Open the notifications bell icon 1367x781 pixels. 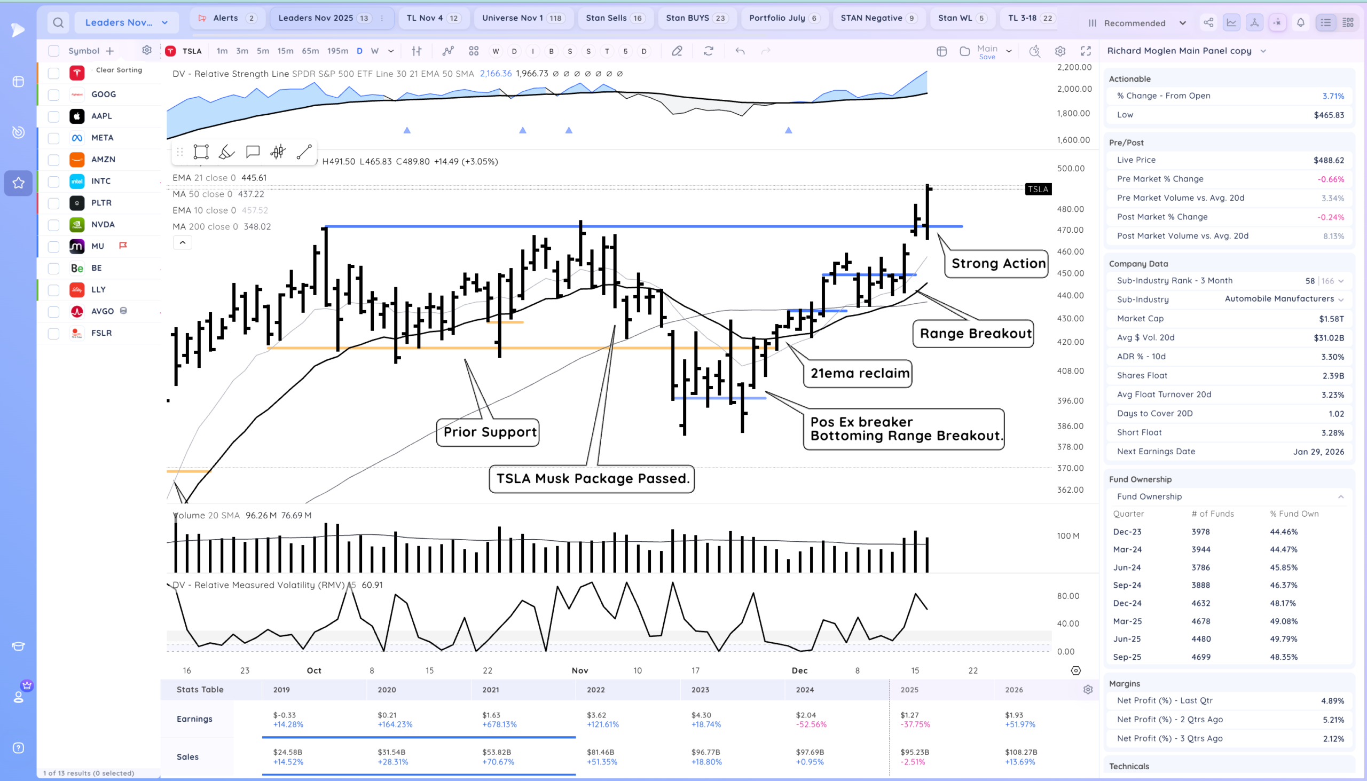click(x=1300, y=22)
